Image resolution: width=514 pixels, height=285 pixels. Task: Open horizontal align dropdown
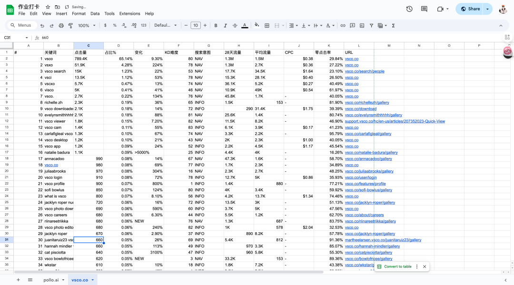(293, 26)
